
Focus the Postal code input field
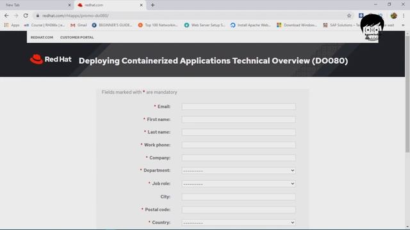pyautogui.click(x=239, y=210)
